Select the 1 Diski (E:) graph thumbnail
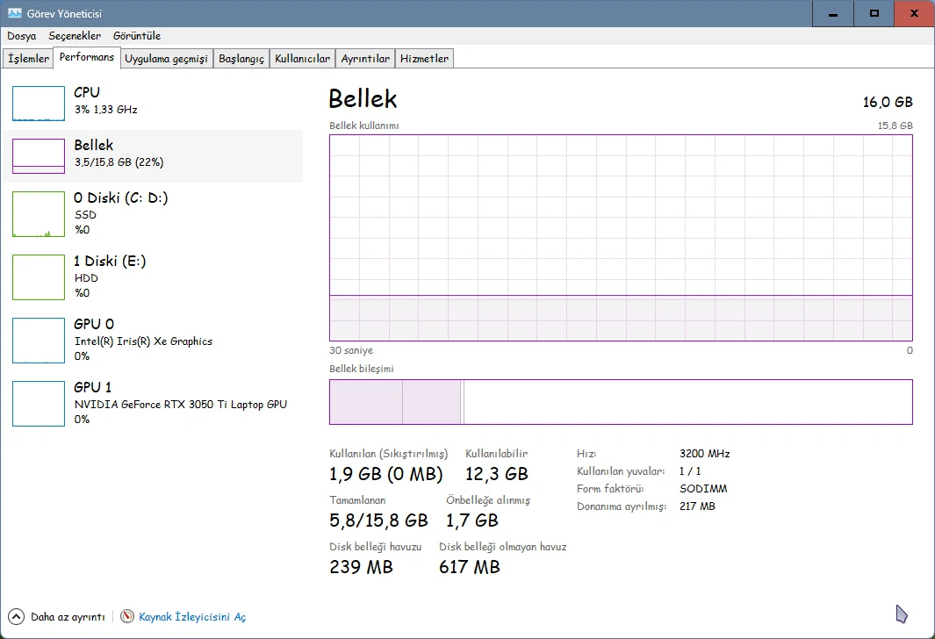Screen dimensions: 935x639 pos(38,277)
